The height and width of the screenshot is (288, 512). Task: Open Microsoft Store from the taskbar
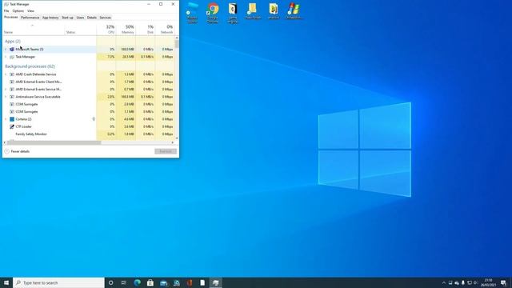tap(150, 282)
